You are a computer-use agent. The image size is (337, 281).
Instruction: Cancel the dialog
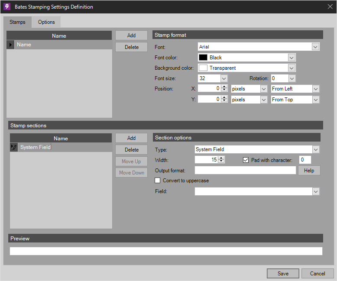[x=318, y=274]
